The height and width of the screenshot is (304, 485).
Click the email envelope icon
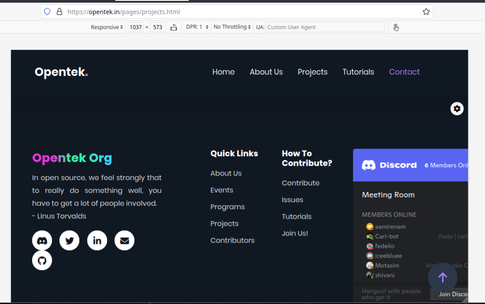(x=124, y=240)
